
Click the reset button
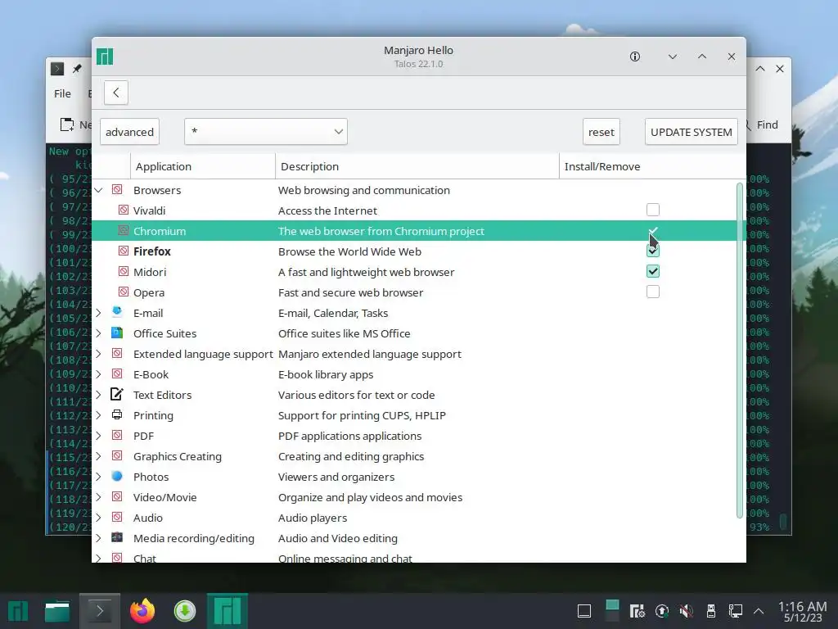pos(601,132)
